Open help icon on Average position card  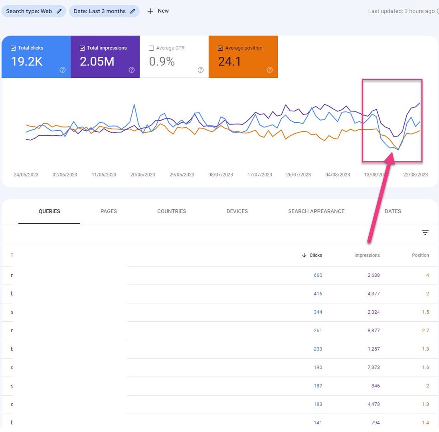[270, 70]
